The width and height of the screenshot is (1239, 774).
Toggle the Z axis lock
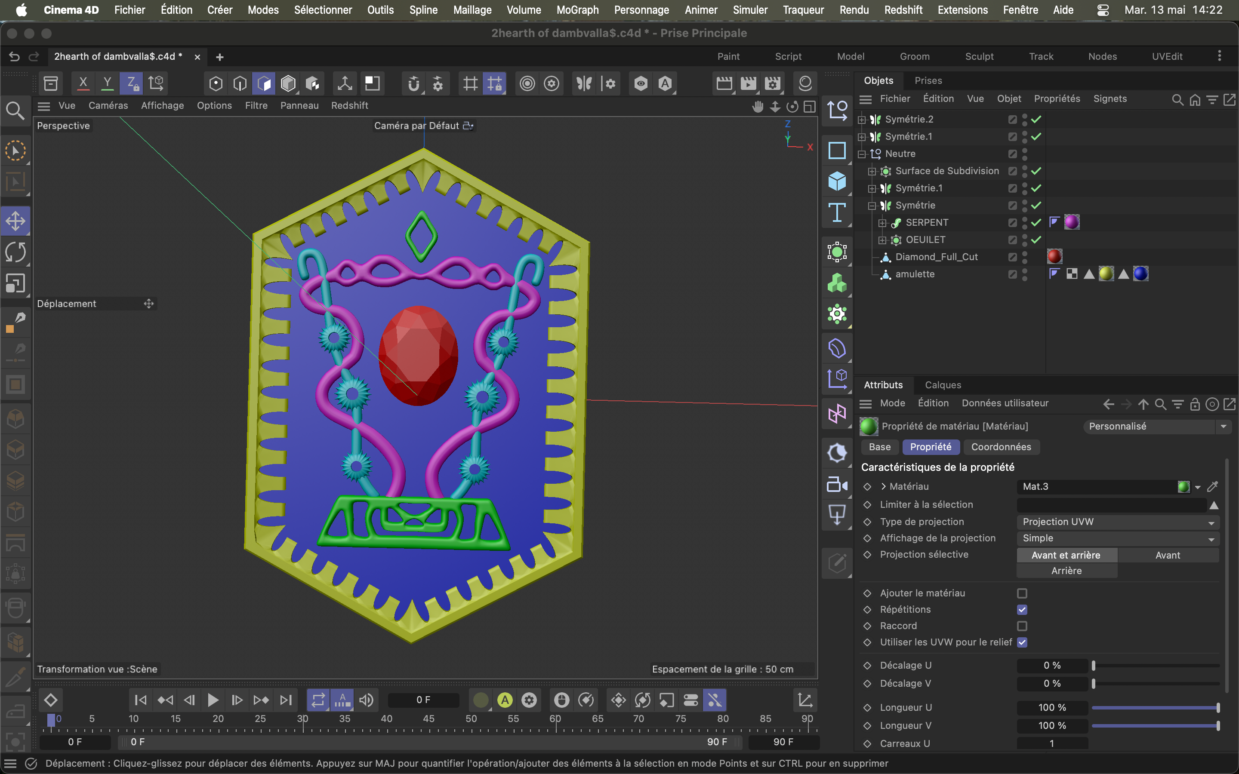tap(132, 83)
